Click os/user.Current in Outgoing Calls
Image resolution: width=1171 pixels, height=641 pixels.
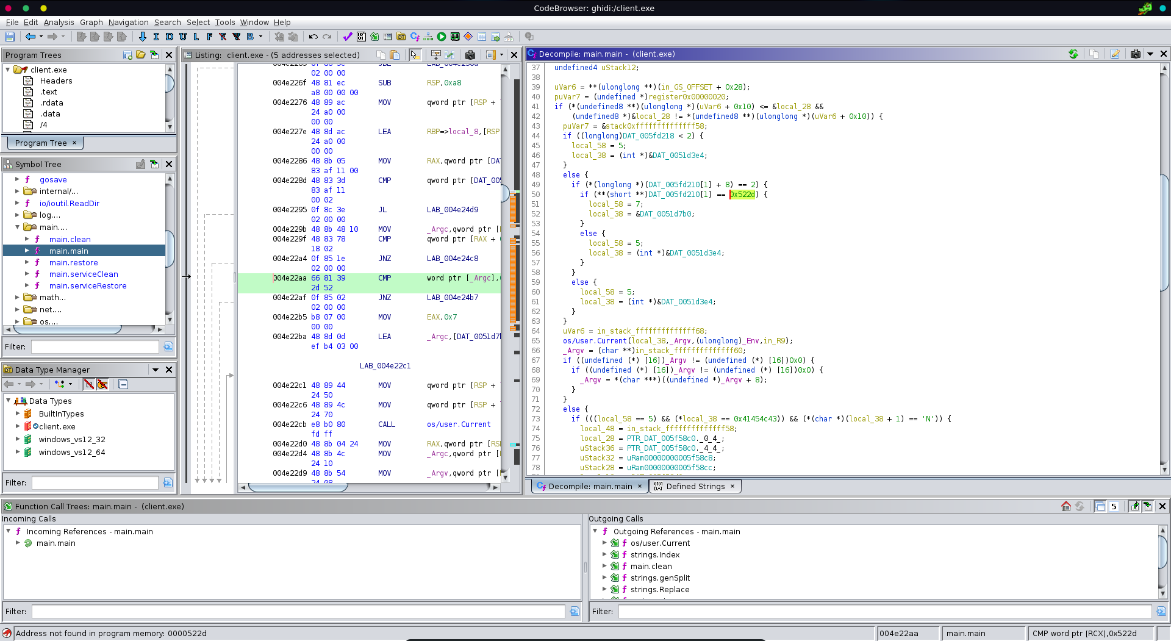click(x=660, y=543)
